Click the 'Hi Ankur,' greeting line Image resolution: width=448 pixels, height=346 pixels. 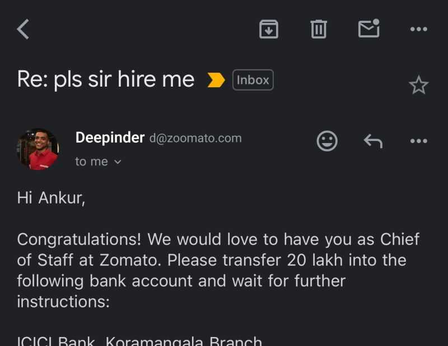(51, 198)
